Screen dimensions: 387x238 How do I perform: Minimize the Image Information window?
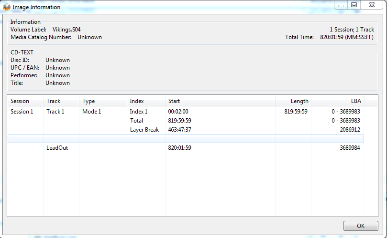[x=341, y=5]
